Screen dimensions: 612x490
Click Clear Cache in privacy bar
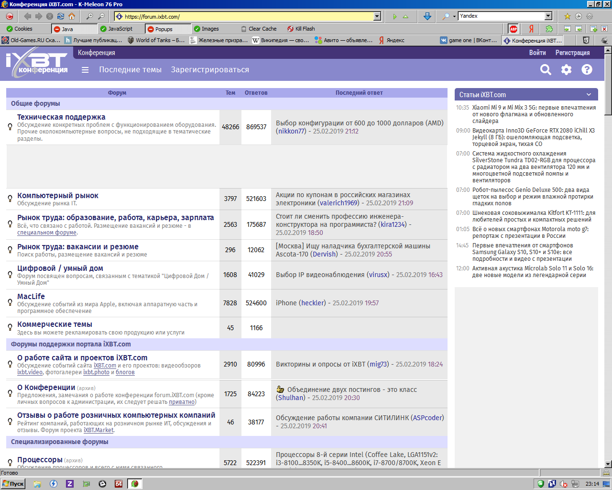(x=259, y=29)
